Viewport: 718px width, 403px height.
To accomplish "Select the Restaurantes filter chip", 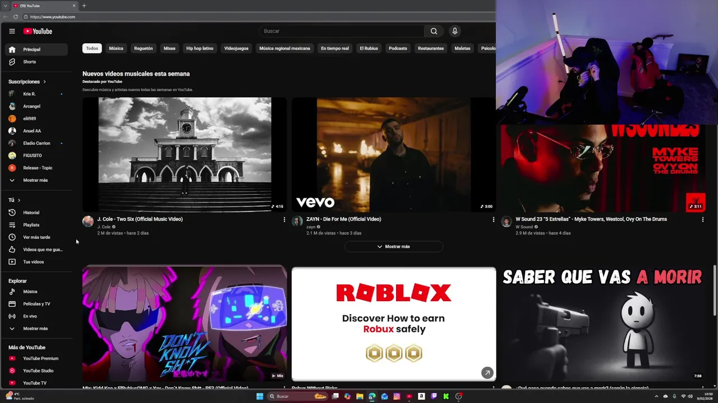I will [431, 48].
